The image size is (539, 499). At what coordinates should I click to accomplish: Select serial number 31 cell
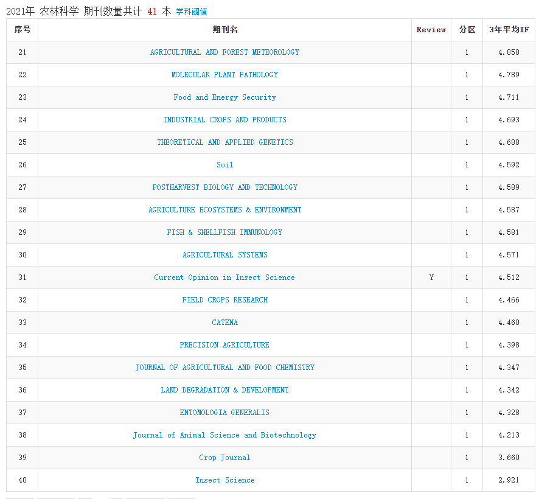click(x=23, y=277)
